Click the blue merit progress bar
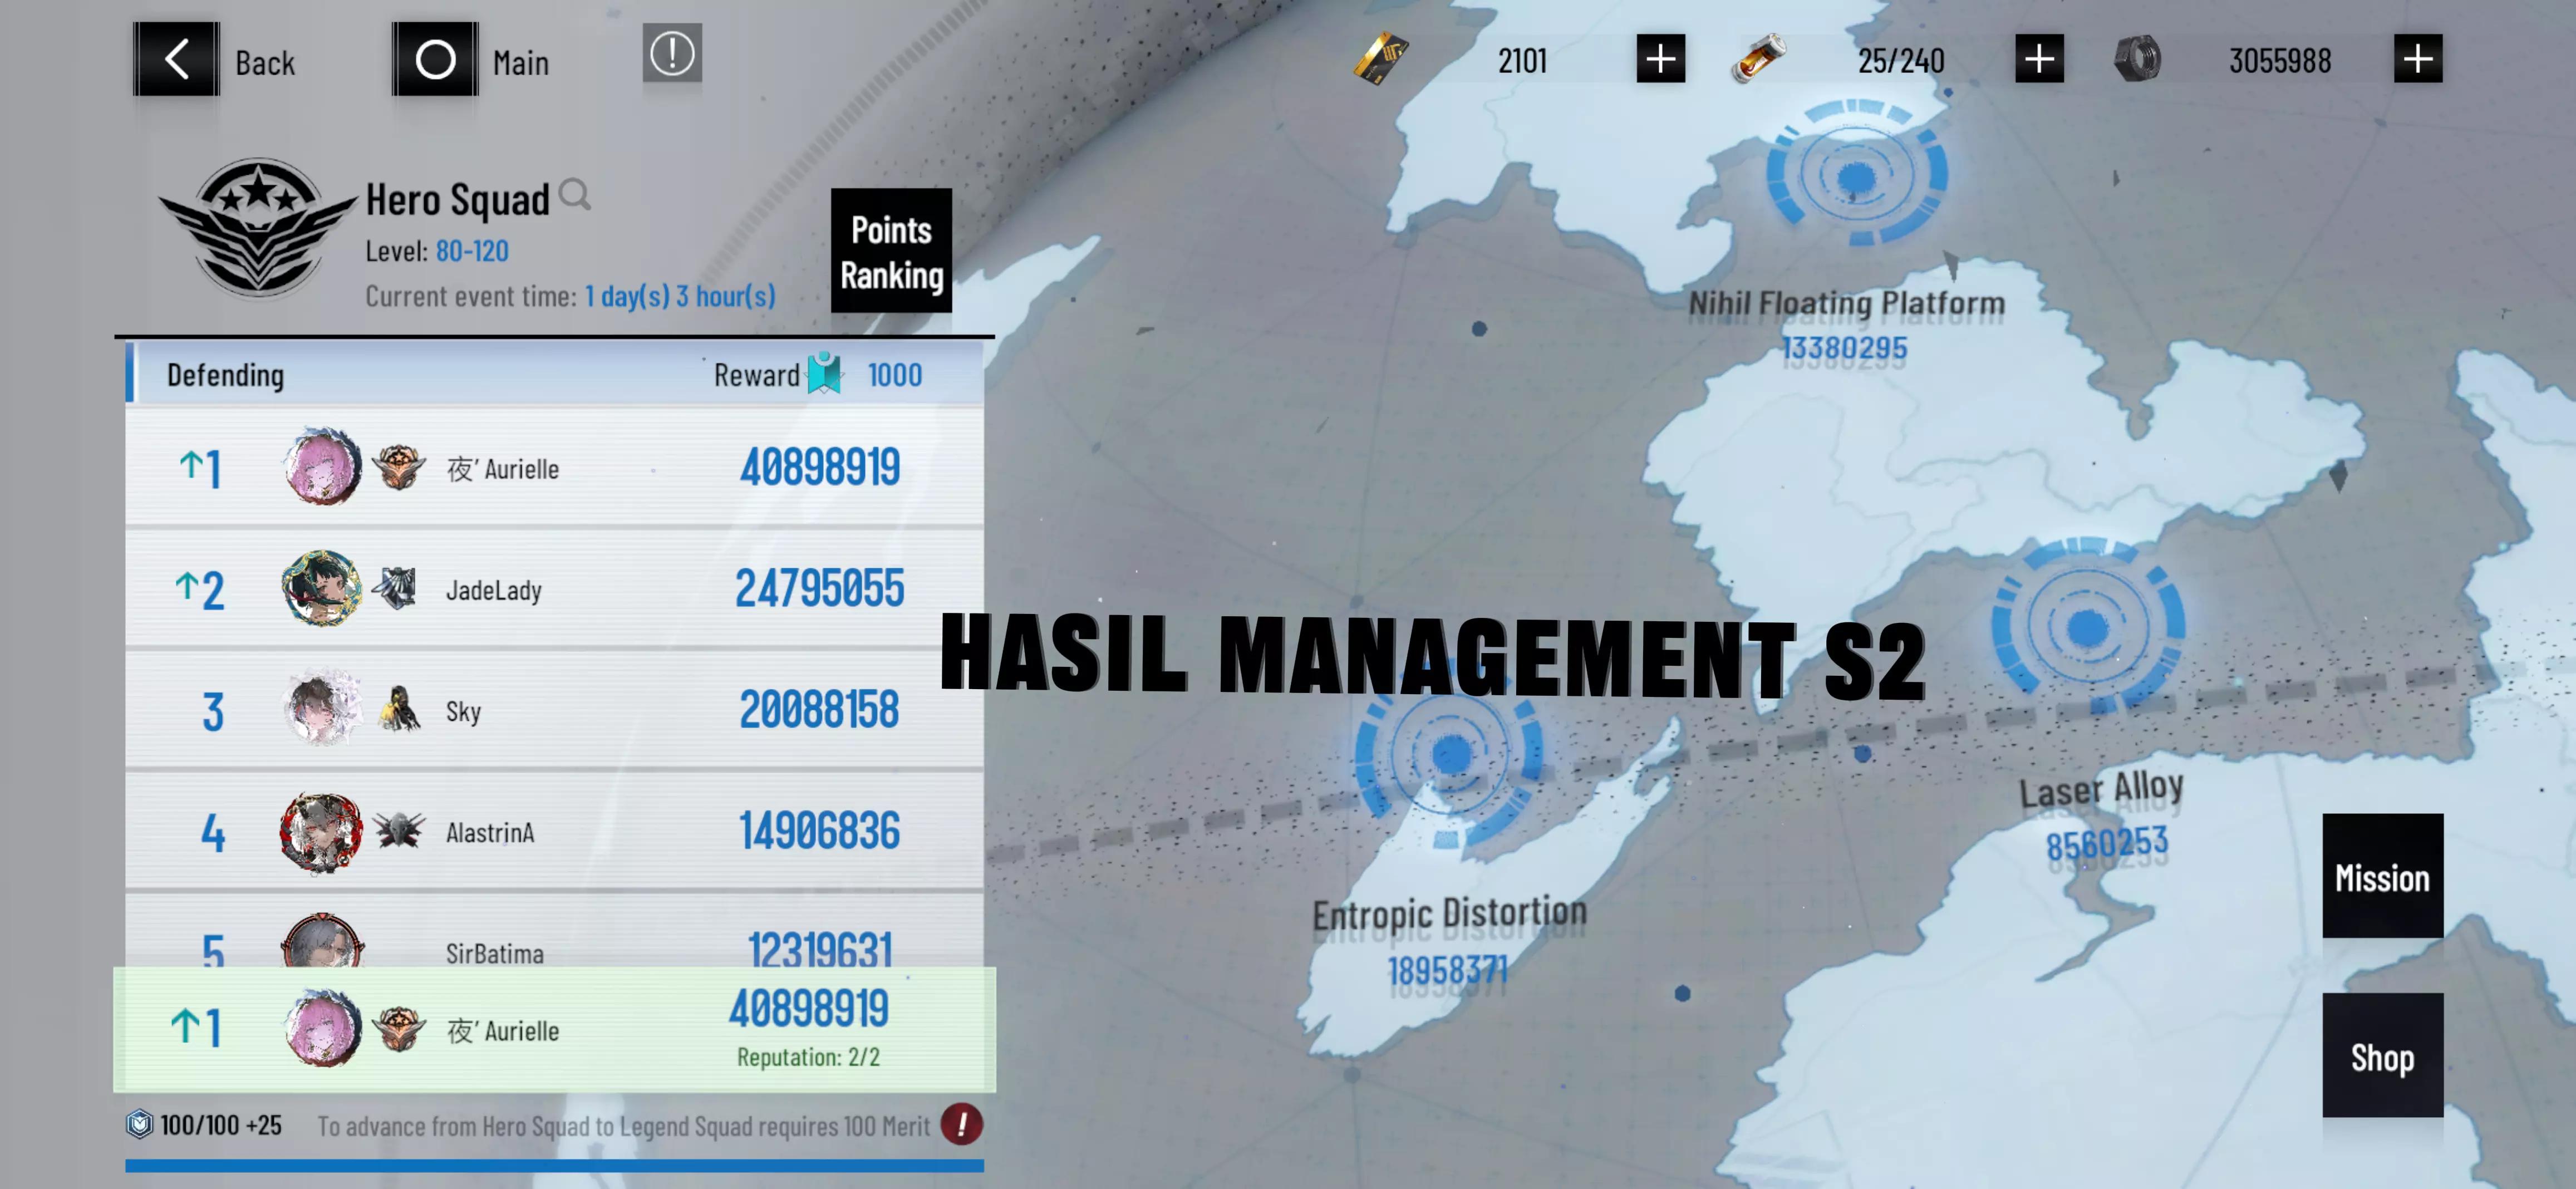 (554, 1166)
